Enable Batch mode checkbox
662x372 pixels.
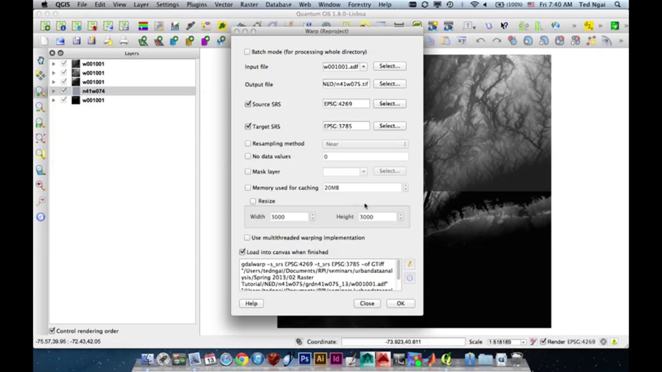coord(247,52)
